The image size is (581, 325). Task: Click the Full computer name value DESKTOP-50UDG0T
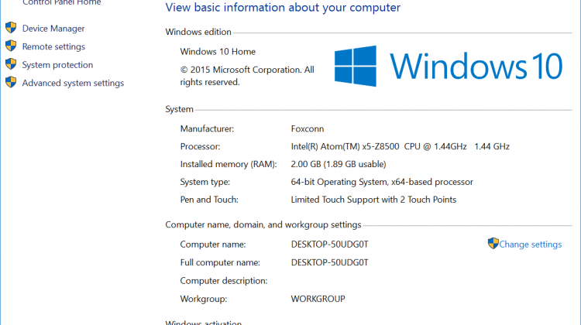coord(329,262)
